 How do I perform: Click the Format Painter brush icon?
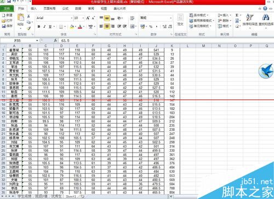pyautogui.click(x=28, y=28)
